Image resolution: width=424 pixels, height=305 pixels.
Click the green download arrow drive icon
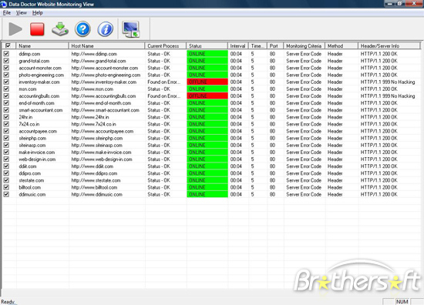coord(60,29)
